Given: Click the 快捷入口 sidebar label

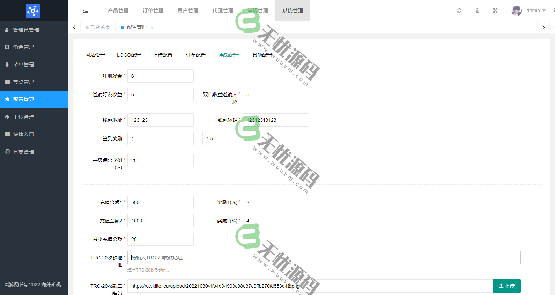Looking at the screenshot, I should click(x=24, y=134).
